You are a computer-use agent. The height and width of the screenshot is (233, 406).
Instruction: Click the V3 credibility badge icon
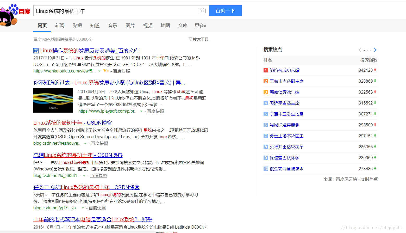106,71
